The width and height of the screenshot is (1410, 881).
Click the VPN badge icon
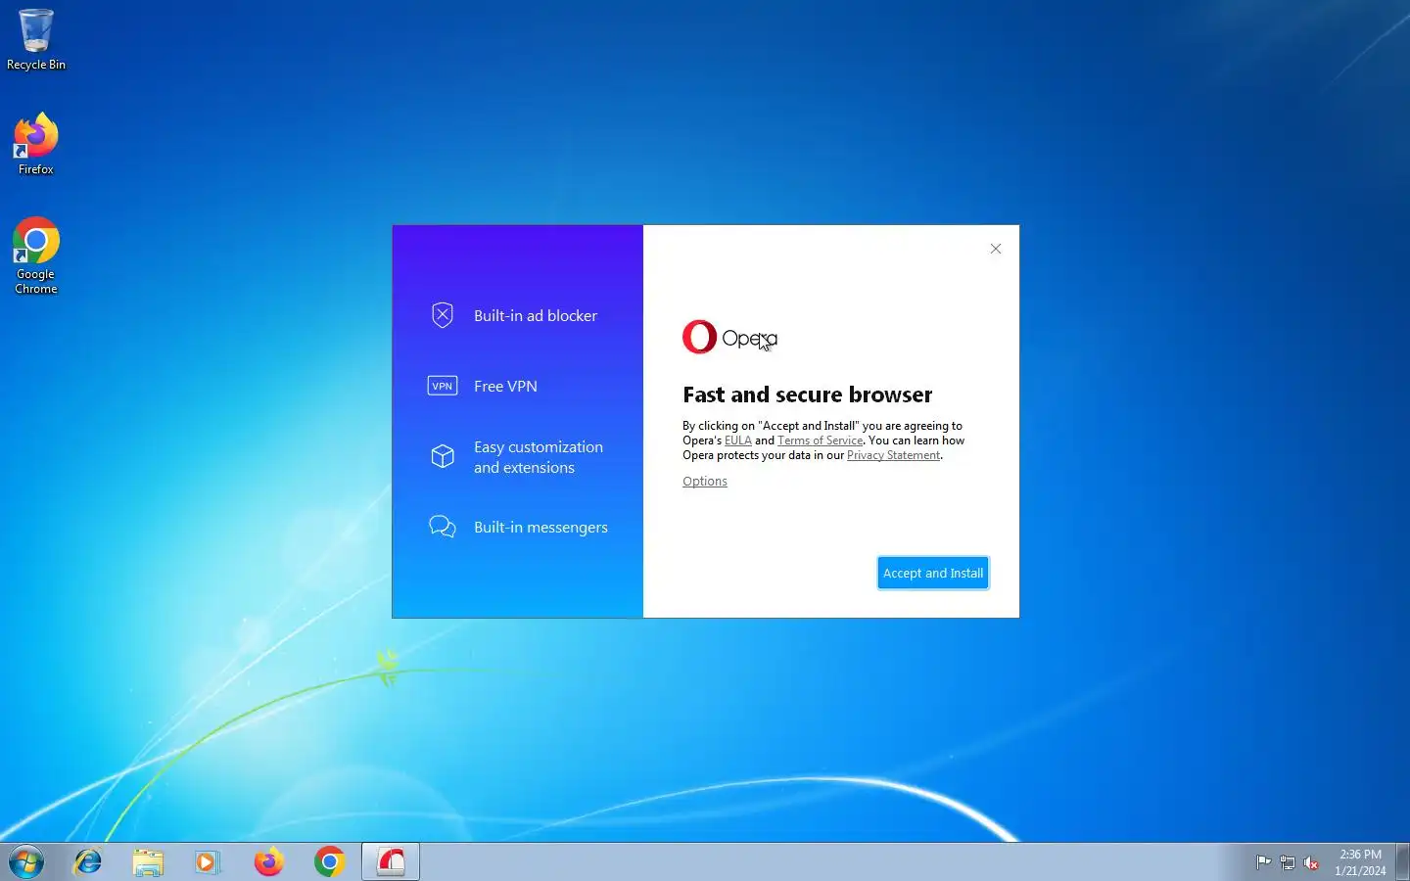point(443,386)
